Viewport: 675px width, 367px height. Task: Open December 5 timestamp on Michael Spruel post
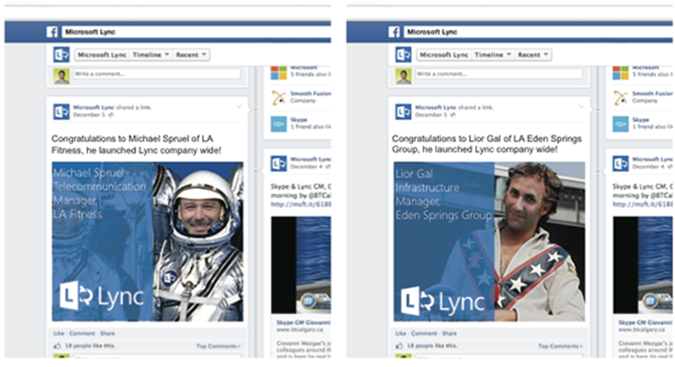coord(89,116)
